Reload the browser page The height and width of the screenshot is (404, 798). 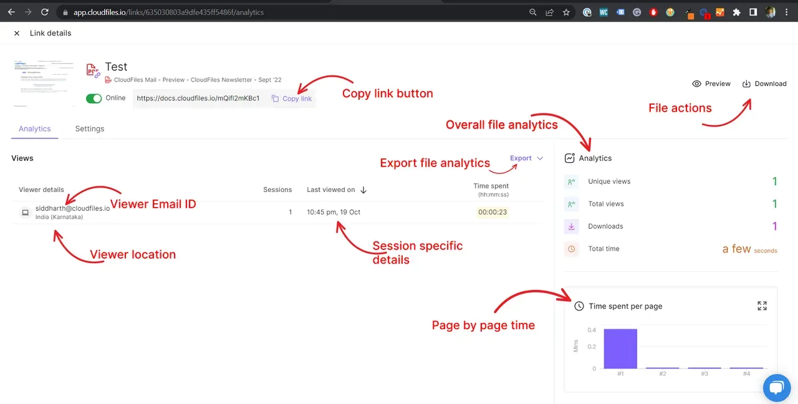(x=44, y=12)
